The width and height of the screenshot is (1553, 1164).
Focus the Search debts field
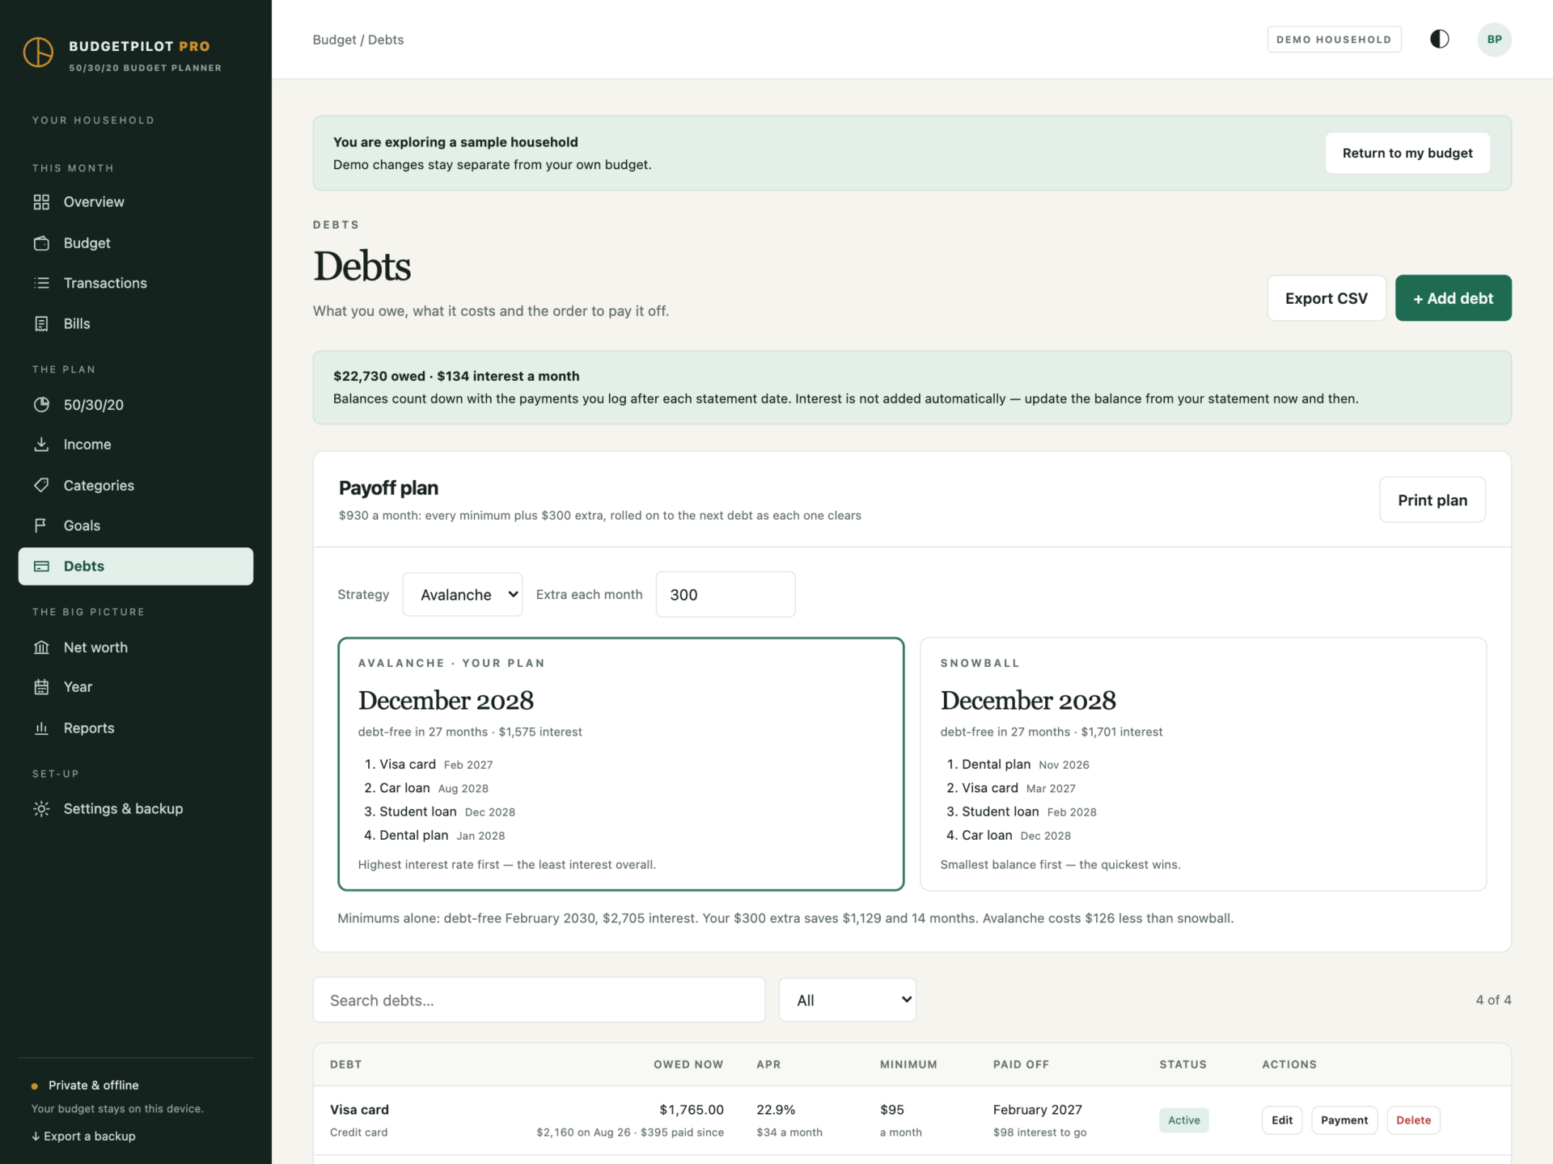click(539, 1000)
